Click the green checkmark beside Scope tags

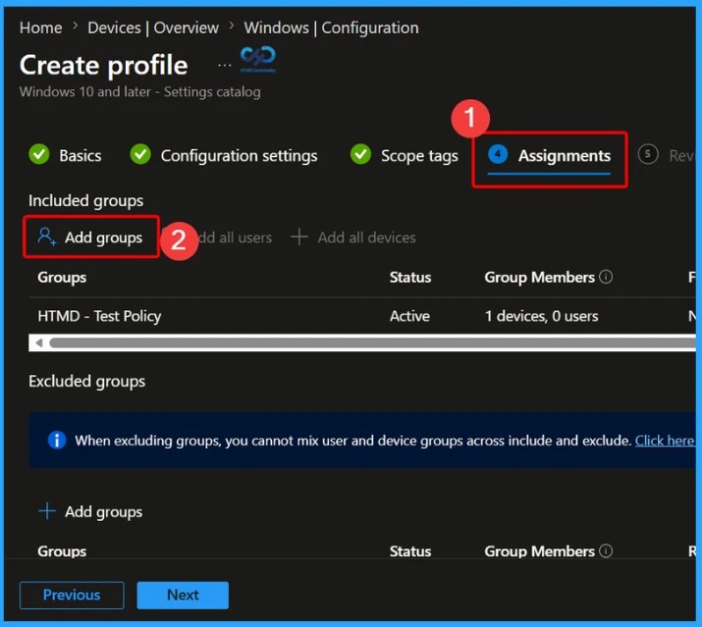361,154
